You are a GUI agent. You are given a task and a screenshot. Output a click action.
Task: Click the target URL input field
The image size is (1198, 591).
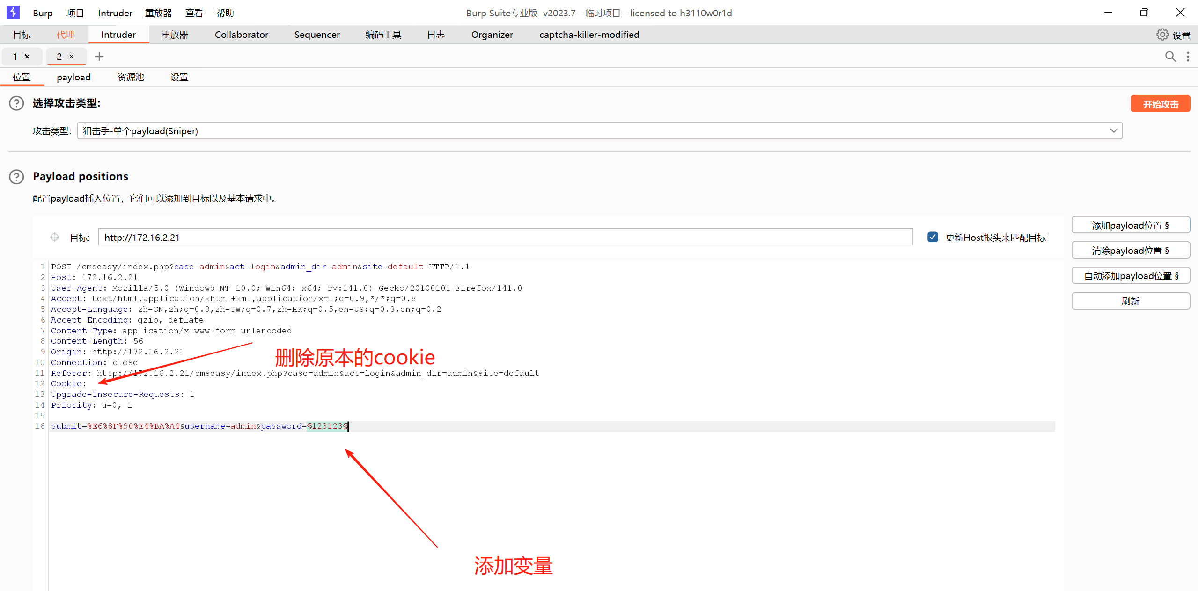[x=506, y=237]
